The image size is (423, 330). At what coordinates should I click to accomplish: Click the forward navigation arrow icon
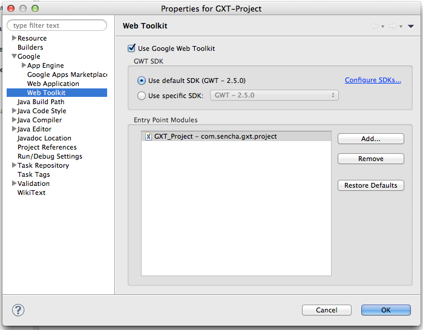(393, 26)
